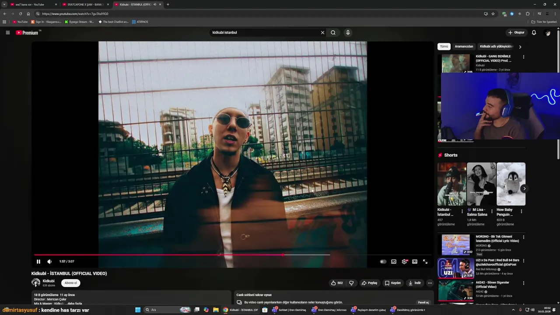
Task: Like the video showing 502 likes
Action: point(337,283)
